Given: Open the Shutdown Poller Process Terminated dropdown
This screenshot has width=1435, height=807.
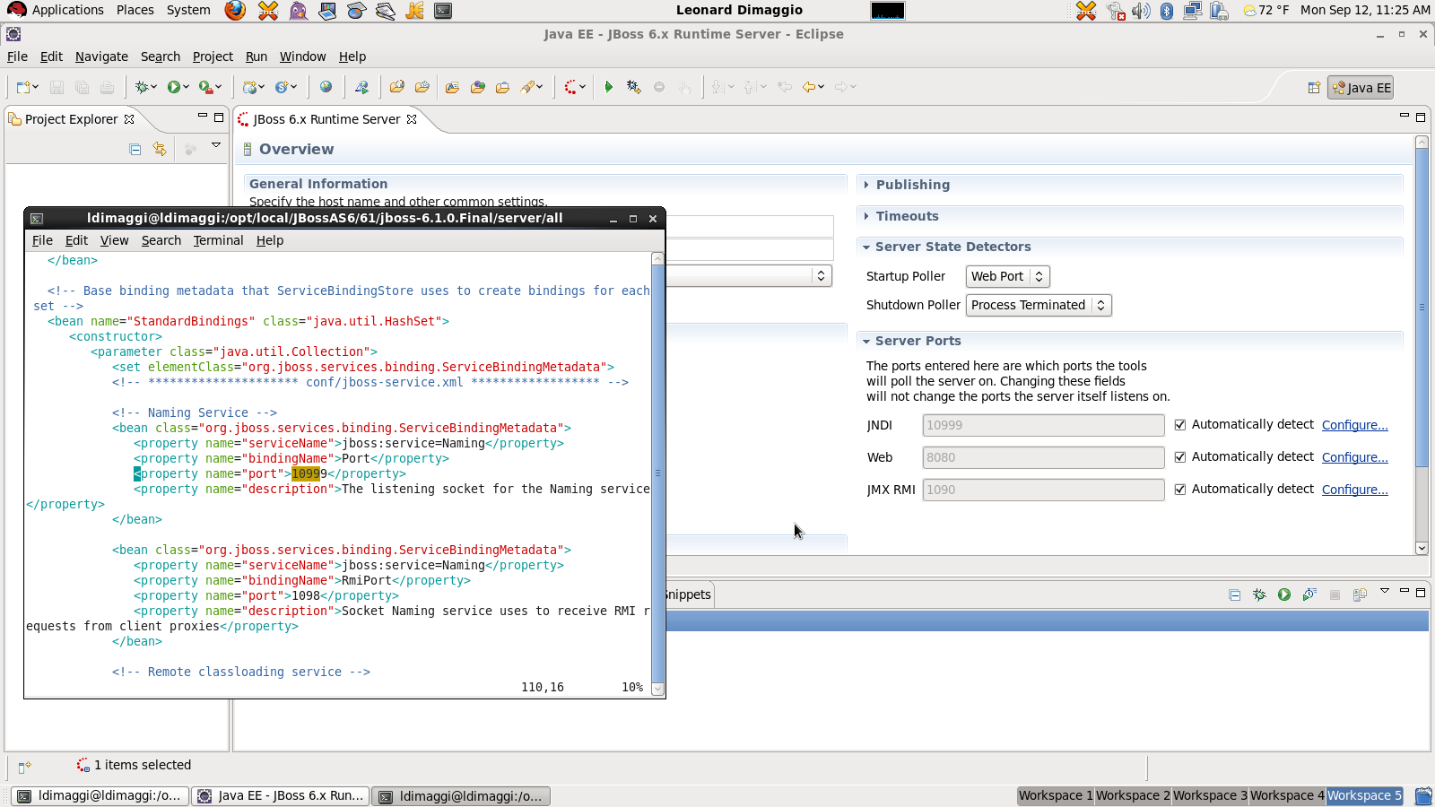Looking at the screenshot, I should point(1038,306).
